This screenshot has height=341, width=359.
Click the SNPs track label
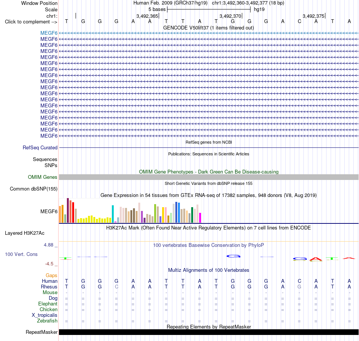click(x=51, y=165)
